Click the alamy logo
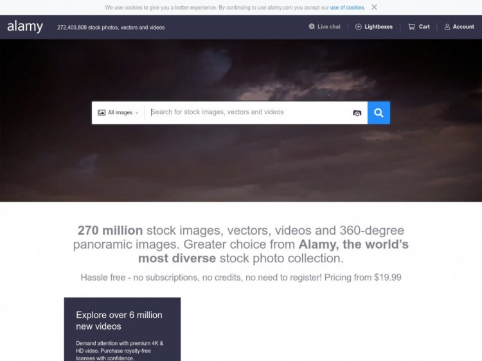Screen dimensions: 482x361 (x=25, y=27)
